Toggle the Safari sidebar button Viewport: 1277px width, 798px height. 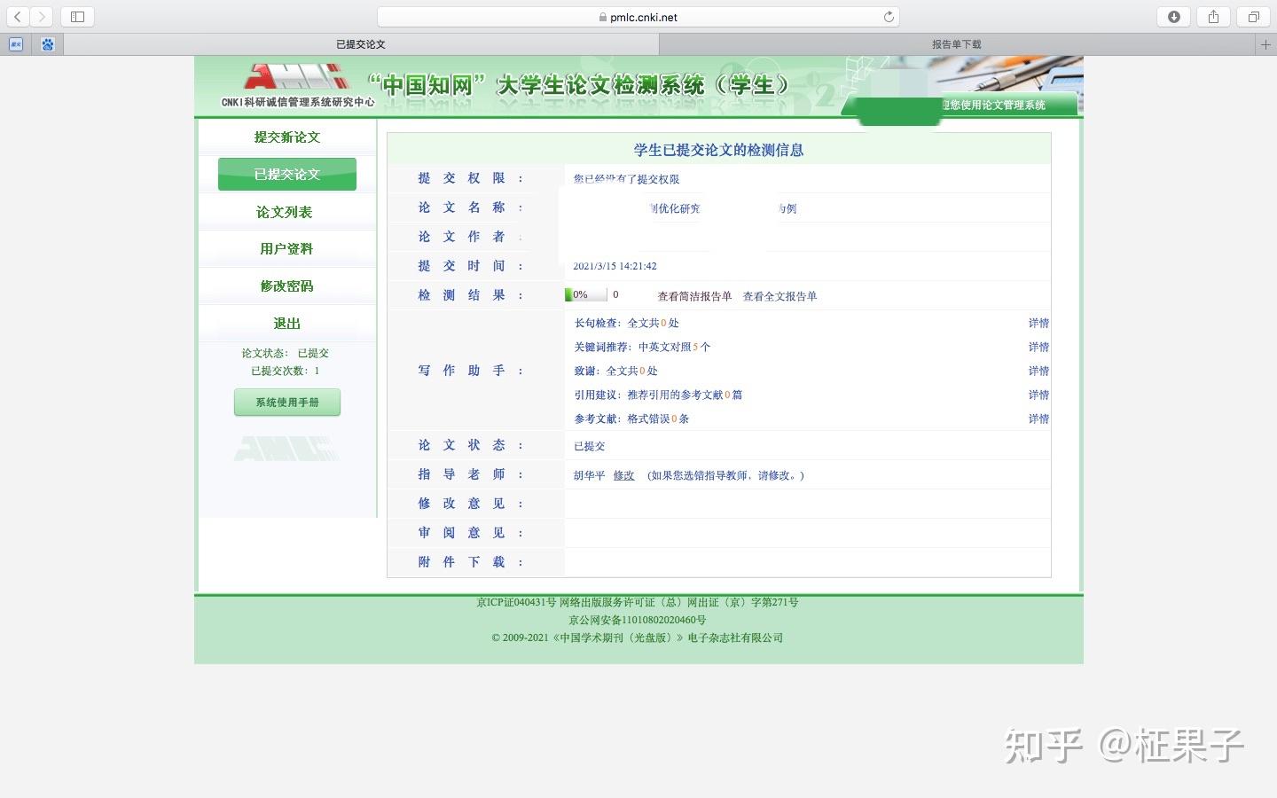point(77,17)
